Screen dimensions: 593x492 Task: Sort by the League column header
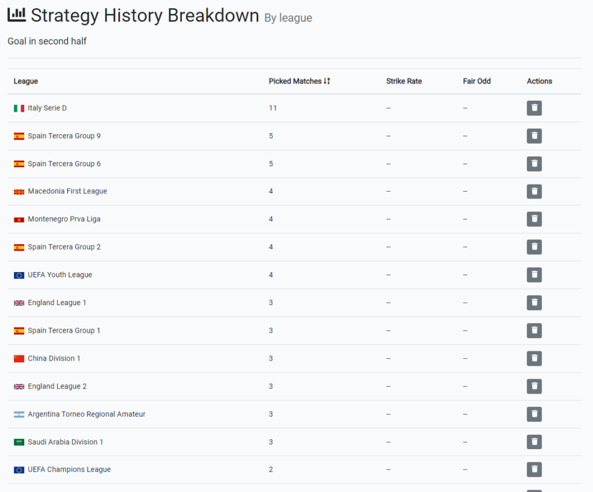[25, 81]
